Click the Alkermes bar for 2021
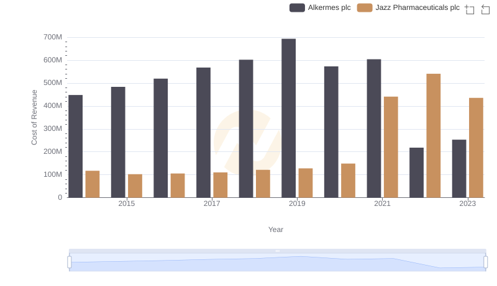 coord(374,128)
